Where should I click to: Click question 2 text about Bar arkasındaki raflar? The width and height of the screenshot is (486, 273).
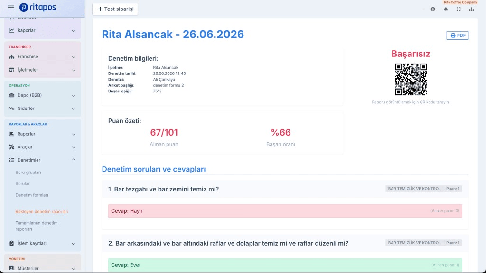point(228,243)
